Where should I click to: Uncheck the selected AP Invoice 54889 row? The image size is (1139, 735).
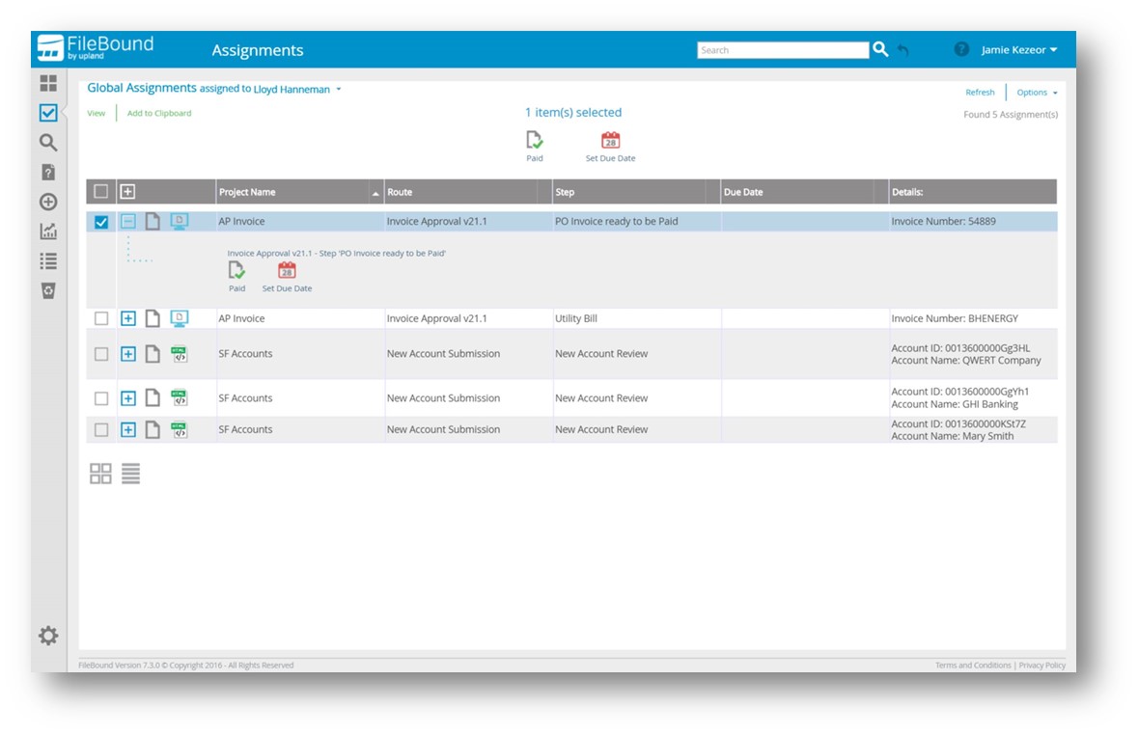pyautogui.click(x=101, y=222)
